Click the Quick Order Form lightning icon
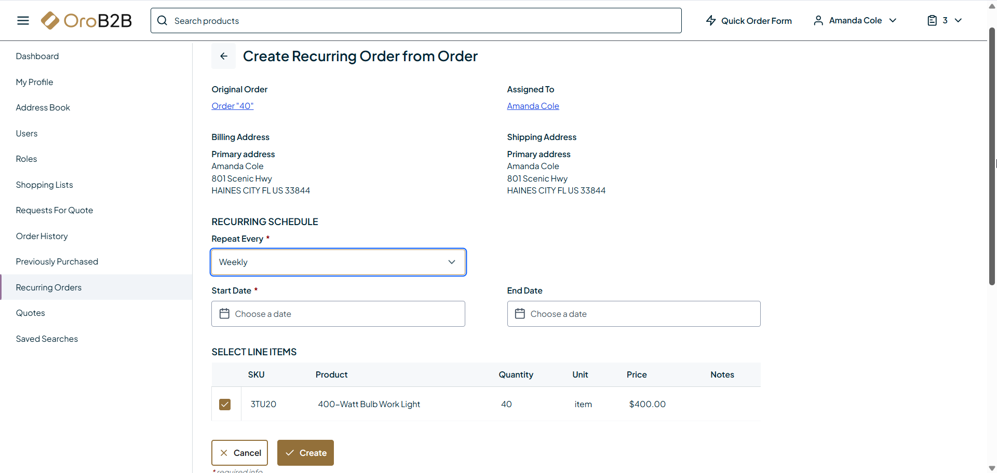 (x=711, y=21)
